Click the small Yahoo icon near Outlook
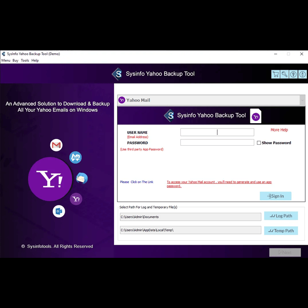This screenshot has width=308, height=308. pos(76,199)
